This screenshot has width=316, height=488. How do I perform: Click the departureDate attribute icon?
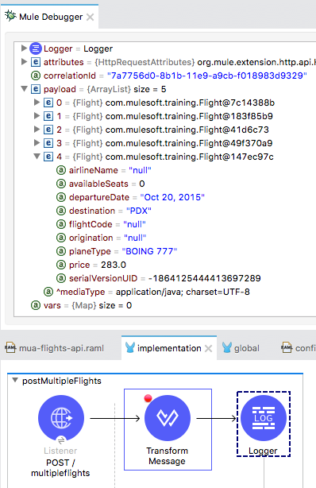point(61,197)
